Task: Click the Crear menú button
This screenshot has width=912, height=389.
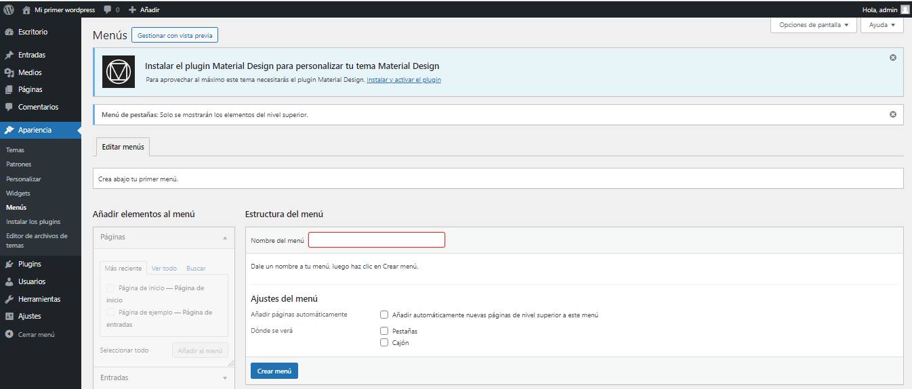Action: [274, 371]
